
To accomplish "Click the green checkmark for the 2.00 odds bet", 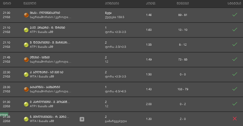I will coord(234,104).
